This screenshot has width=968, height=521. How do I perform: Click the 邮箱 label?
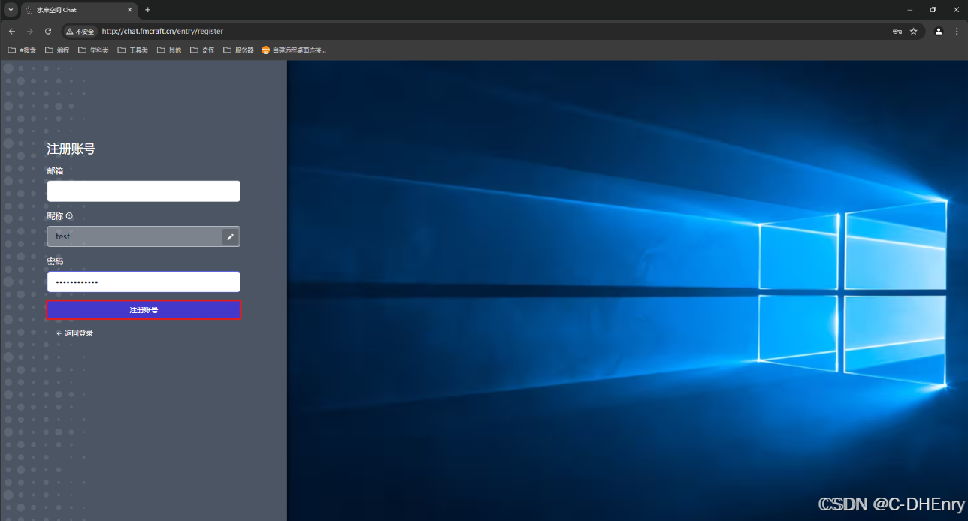55,171
